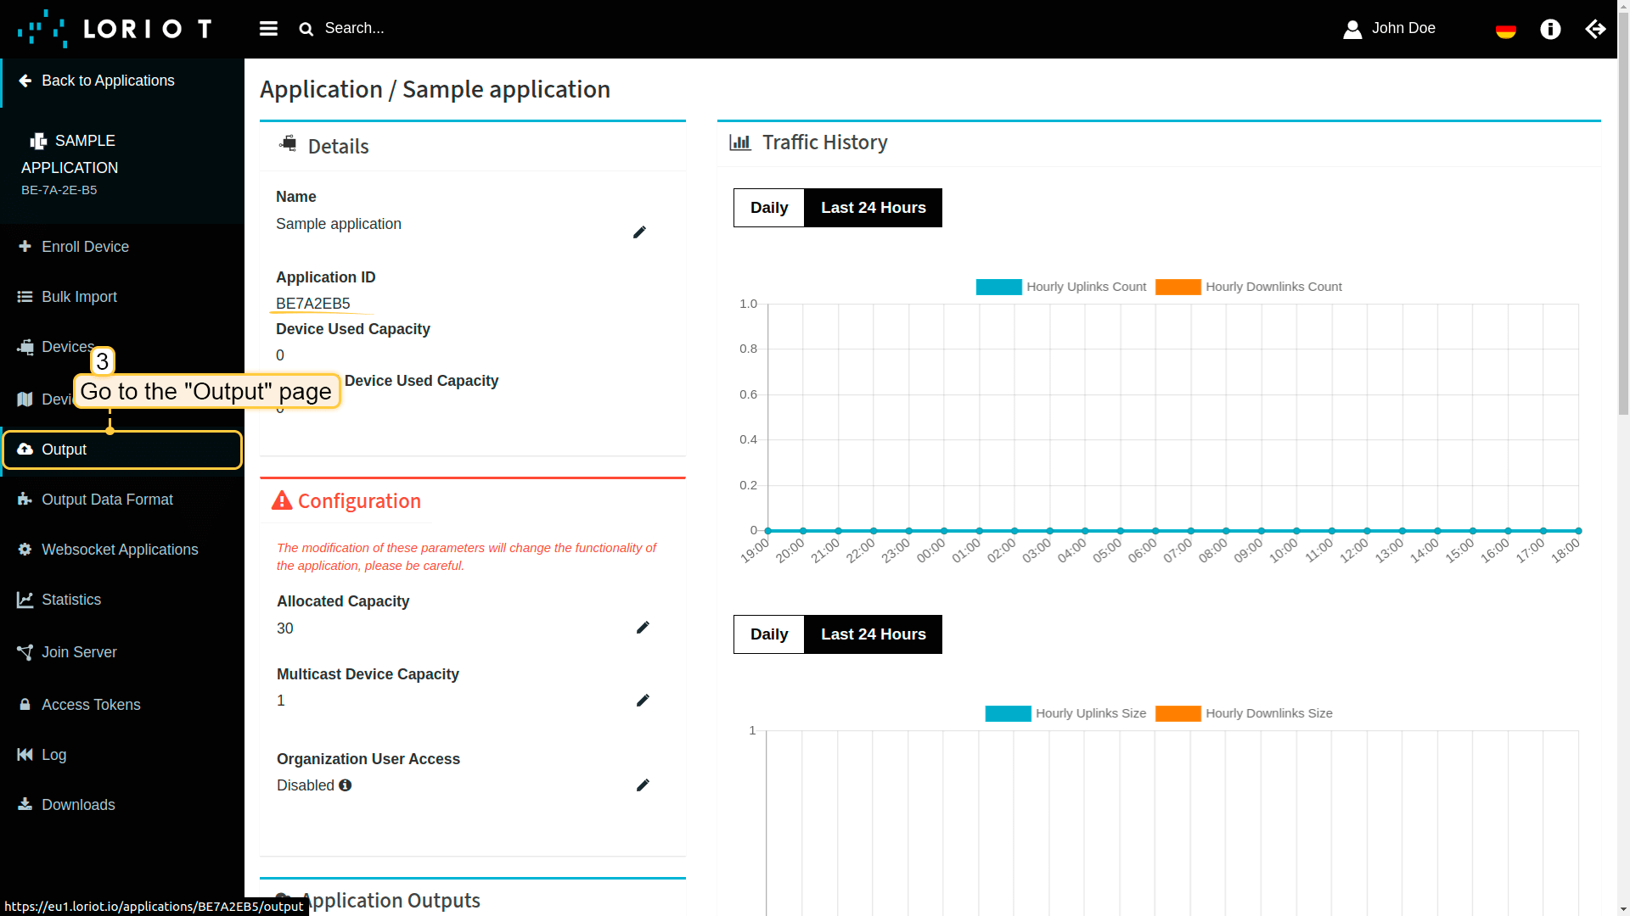The height and width of the screenshot is (916, 1630).
Task: Select Last 24 Hours for count chart
Action: [873, 208]
